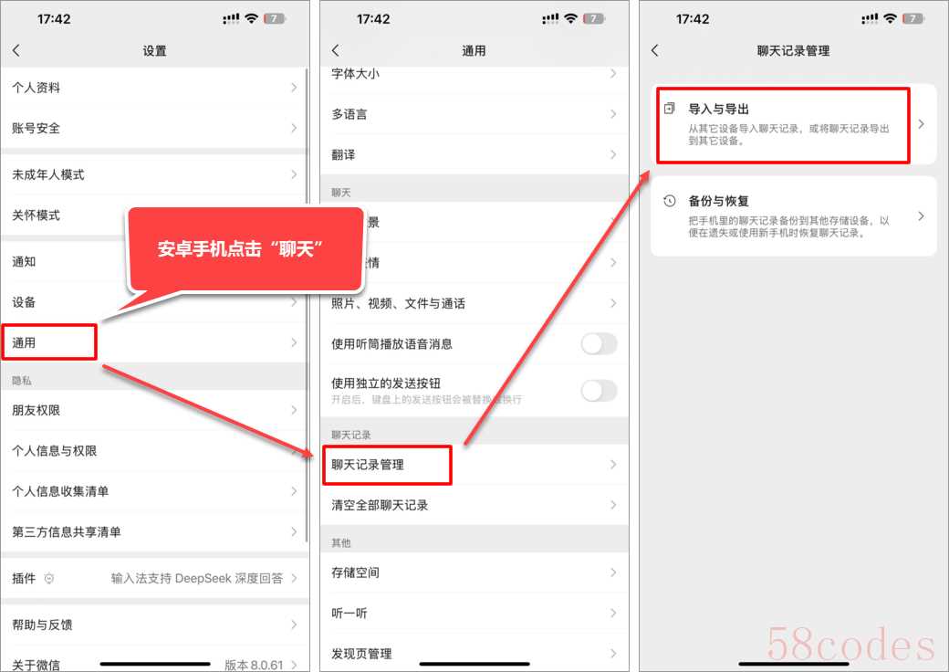The width and height of the screenshot is (949, 672).
Task: Go back from the 设置 screen
Action: (x=16, y=51)
